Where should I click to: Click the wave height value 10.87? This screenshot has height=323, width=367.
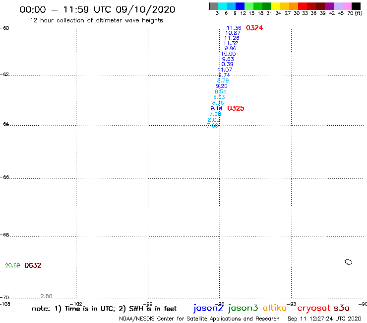point(233,33)
